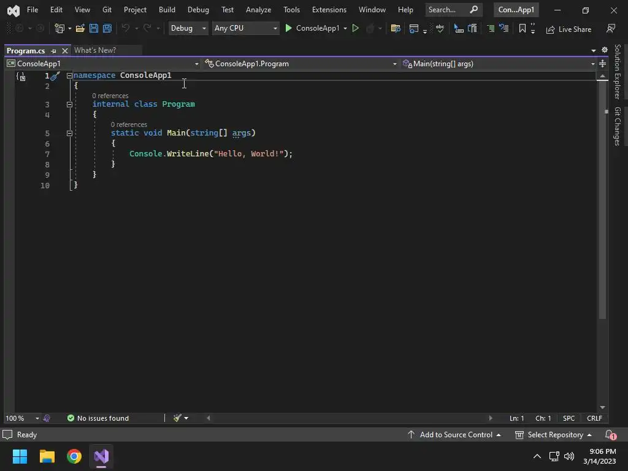Click the browser window home toolbar icon
Screen dimensions: 628x471
coord(414,28)
